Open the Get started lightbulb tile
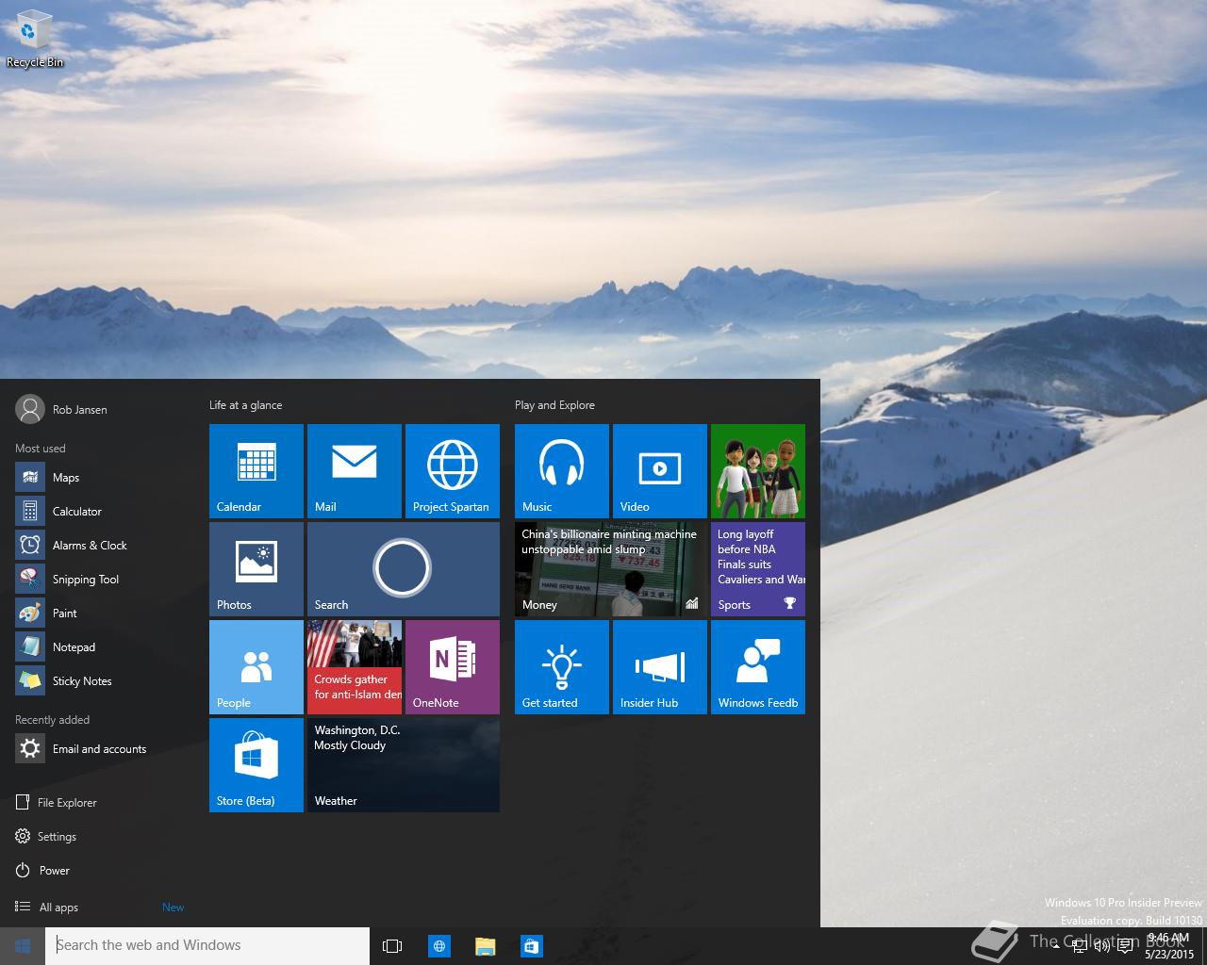 [562, 667]
